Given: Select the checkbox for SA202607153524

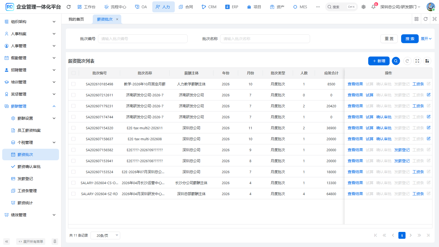Looking at the screenshot, I should [x=74, y=172].
